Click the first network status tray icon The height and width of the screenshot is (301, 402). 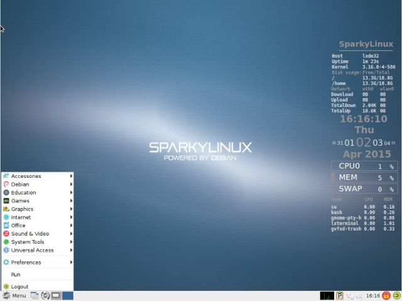point(350,296)
